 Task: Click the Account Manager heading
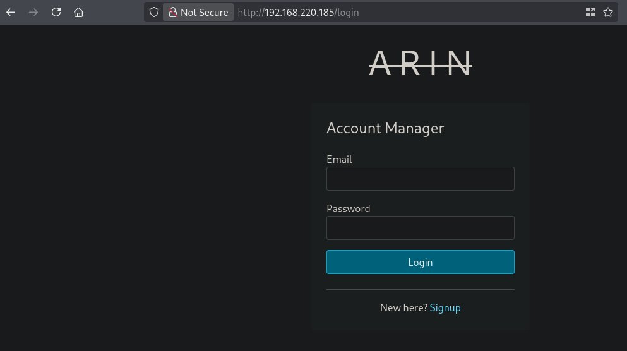(385, 128)
